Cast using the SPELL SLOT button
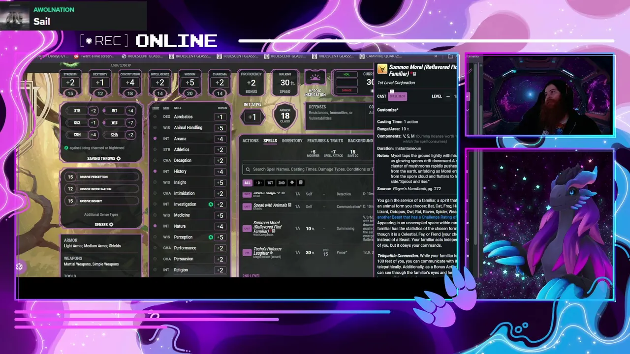 point(397,96)
